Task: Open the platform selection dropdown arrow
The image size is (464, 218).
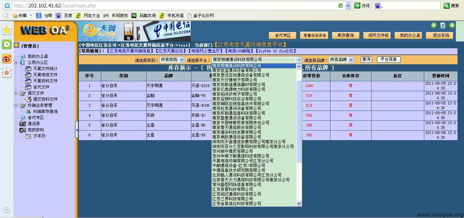Action: point(299,60)
